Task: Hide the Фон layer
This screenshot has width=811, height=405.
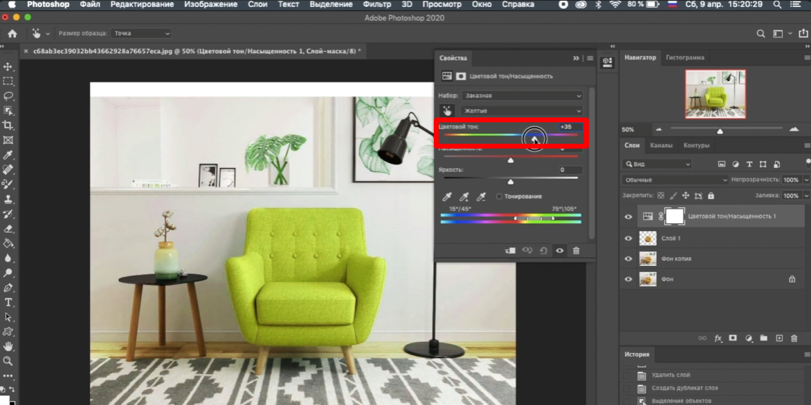Action: [x=628, y=279]
